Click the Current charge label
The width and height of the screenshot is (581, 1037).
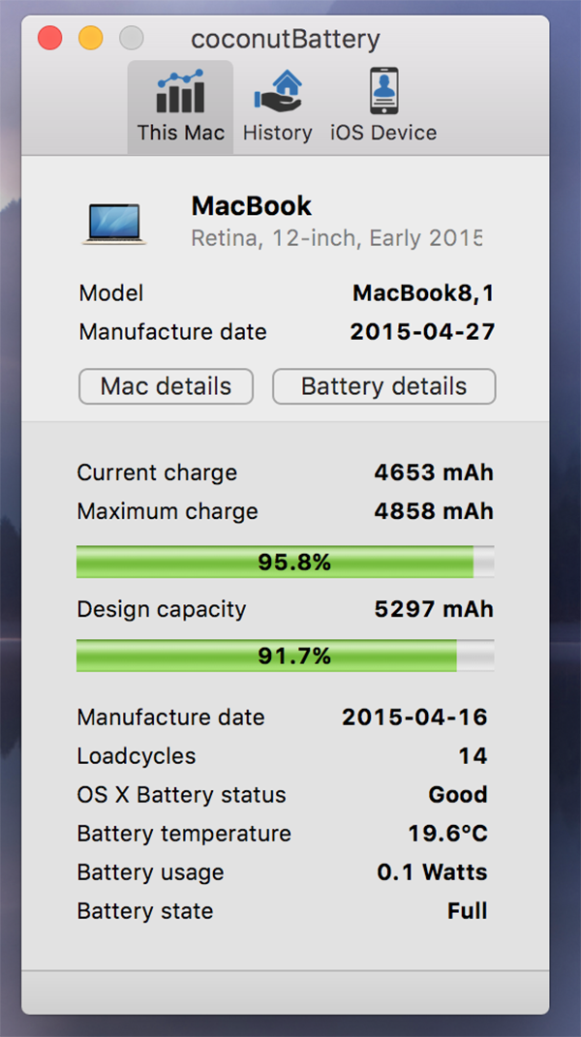coord(157,473)
